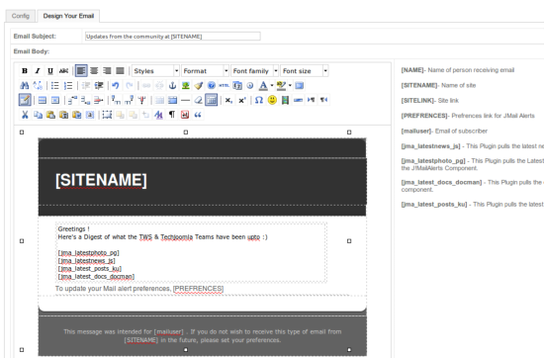Screen dimensions: 544x358
Task: Apply the current background highlight color
Action: (x=281, y=85)
